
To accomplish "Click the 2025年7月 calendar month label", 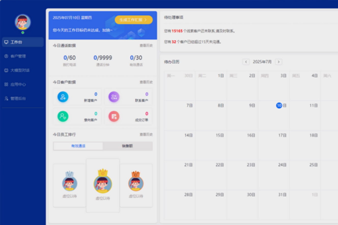I will point(262,62).
